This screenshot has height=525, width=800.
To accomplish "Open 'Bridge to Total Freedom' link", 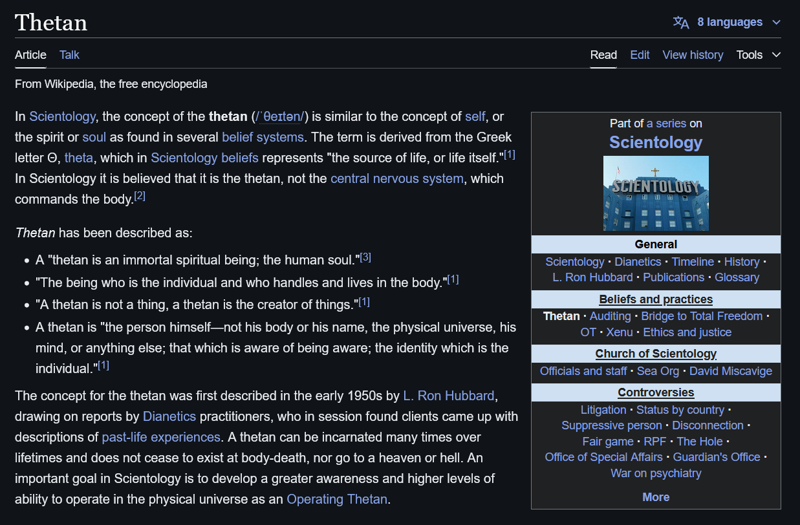I will click(702, 316).
